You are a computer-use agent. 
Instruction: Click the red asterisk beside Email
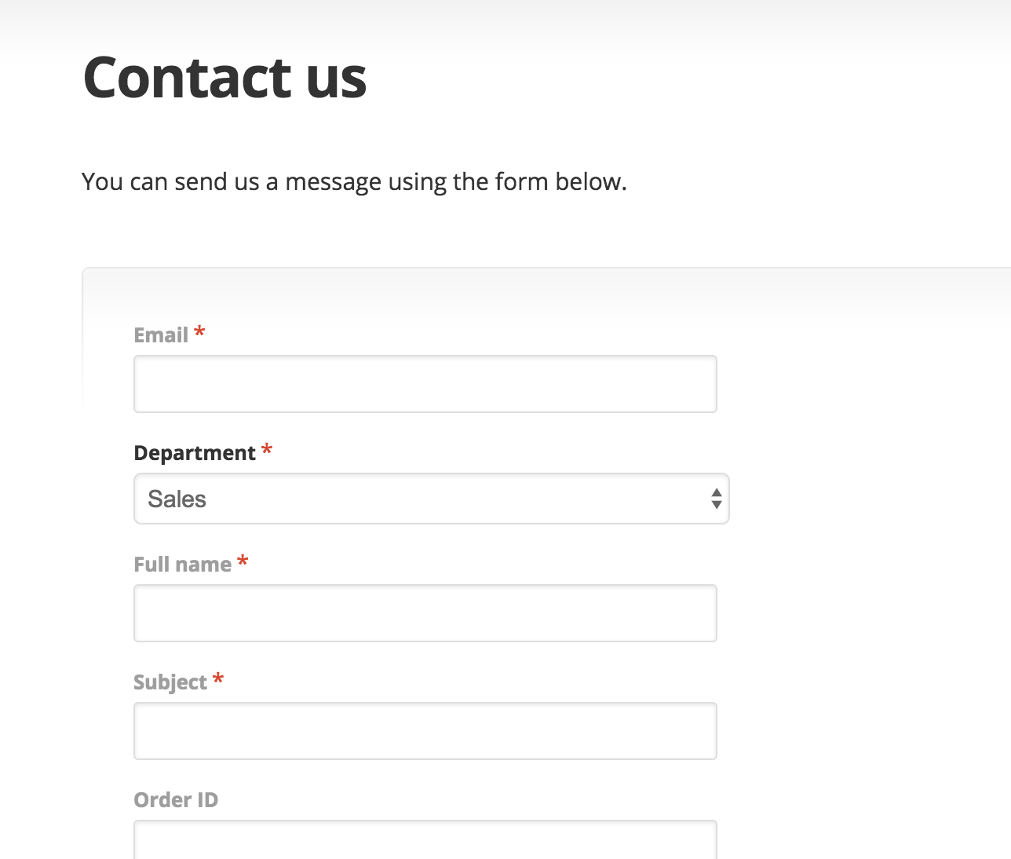[x=200, y=332]
